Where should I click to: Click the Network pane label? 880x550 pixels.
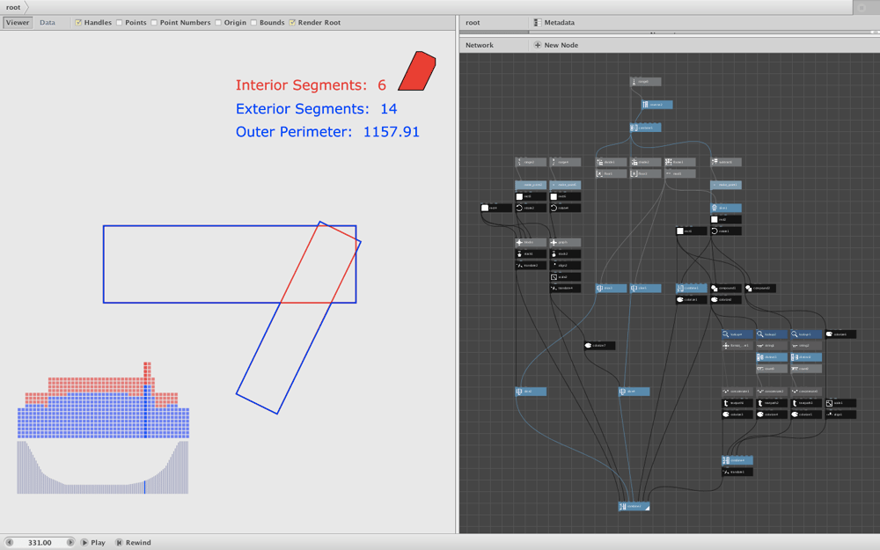[480, 45]
